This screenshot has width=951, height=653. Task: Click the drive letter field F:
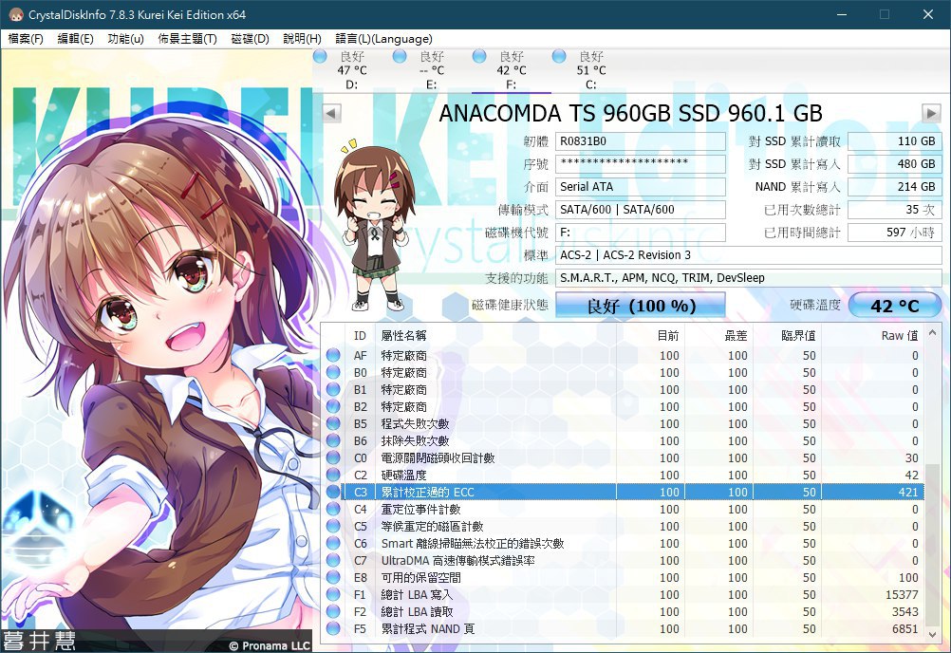pyautogui.click(x=641, y=233)
